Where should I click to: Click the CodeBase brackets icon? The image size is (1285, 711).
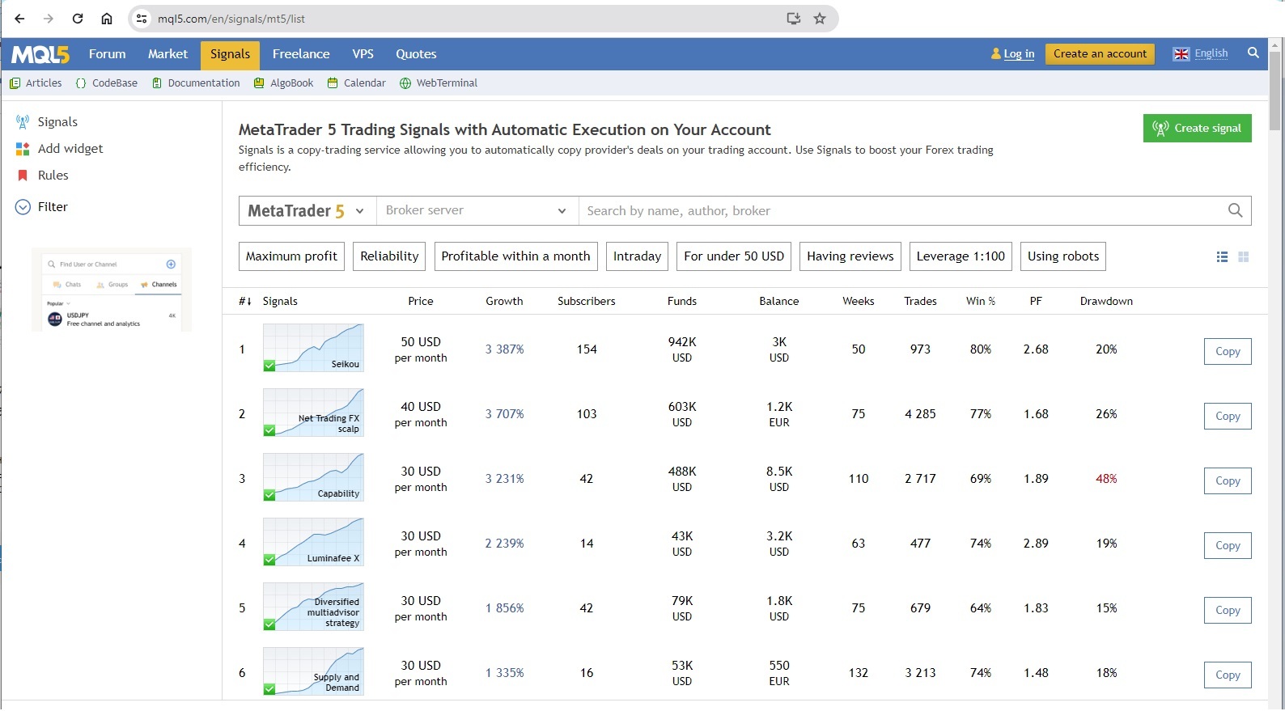[81, 83]
